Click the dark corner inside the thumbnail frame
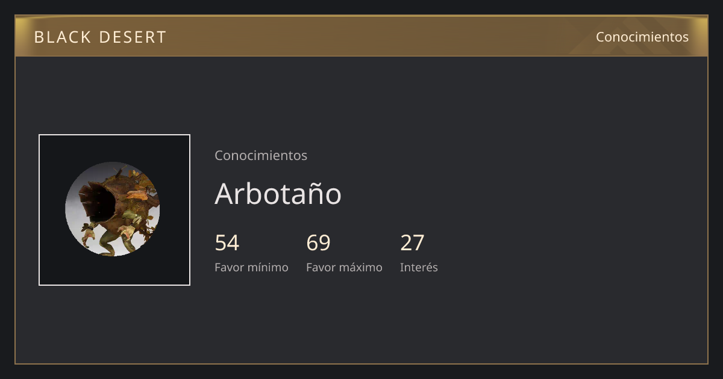723x379 pixels. (54, 150)
